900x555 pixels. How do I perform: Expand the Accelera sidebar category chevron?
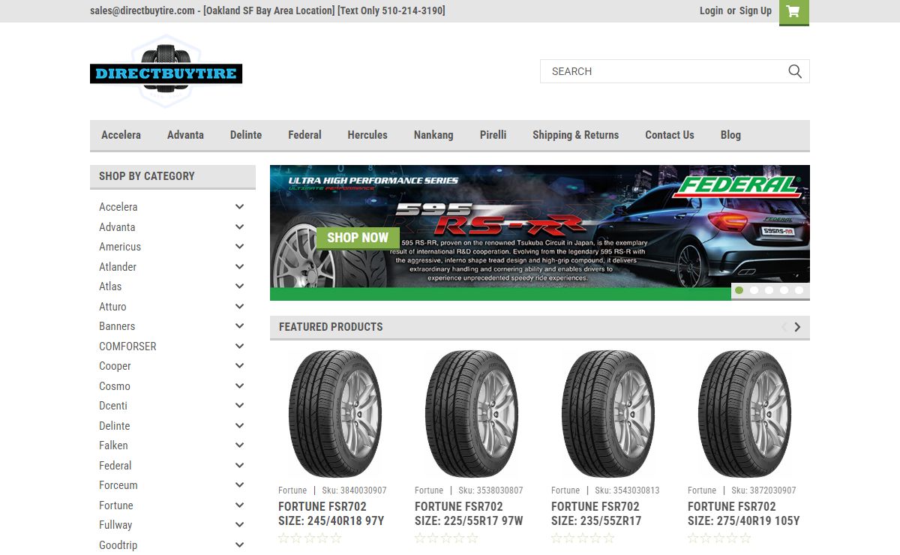tap(239, 207)
